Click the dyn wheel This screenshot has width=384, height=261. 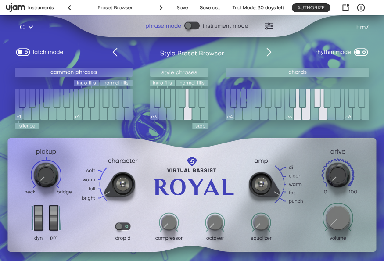click(x=38, y=218)
